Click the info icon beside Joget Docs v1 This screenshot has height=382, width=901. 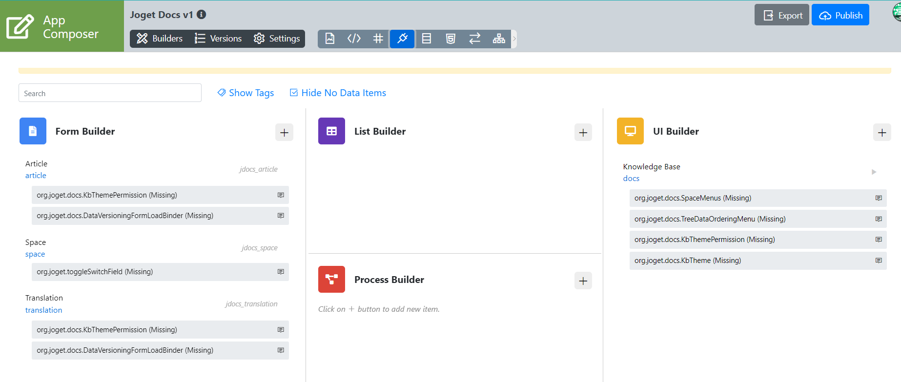coord(201,15)
